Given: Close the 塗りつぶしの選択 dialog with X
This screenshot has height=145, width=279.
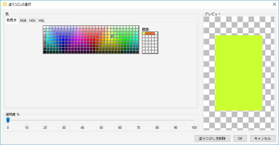Looking at the screenshot, I should coord(275,4).
